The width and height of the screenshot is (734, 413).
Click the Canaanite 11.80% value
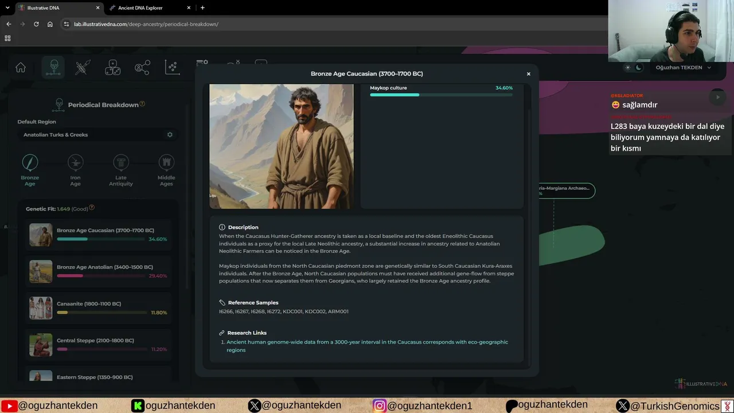pos(159,313)
